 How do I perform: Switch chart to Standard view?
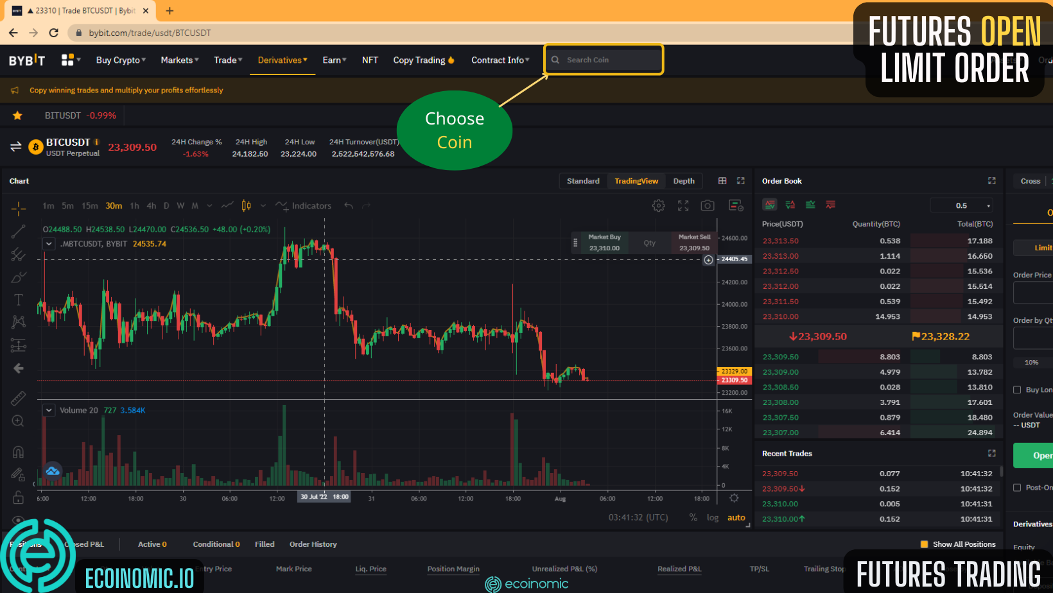[x=583, y=181]
